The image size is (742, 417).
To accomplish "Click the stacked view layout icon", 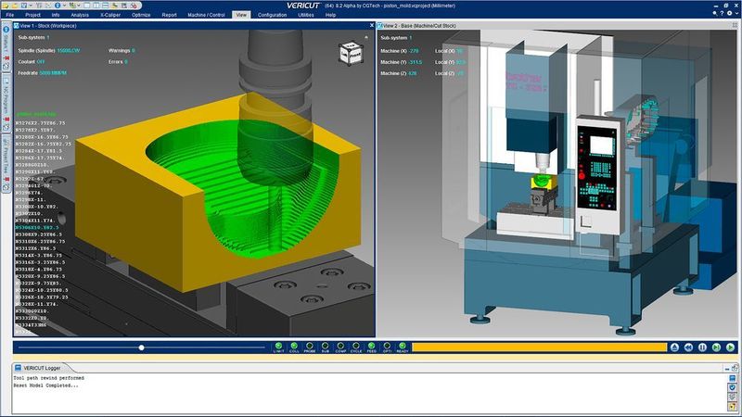I will pos(105,6).
